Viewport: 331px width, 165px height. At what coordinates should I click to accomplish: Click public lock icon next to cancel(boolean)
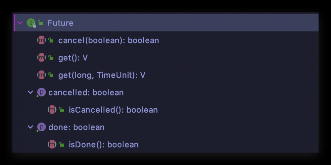click(51, 40)
